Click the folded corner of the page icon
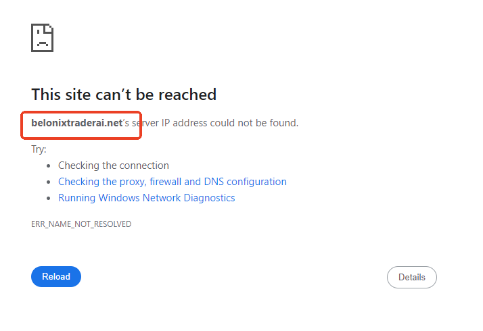This screenshot has width=483, height=331. (49, 29)
